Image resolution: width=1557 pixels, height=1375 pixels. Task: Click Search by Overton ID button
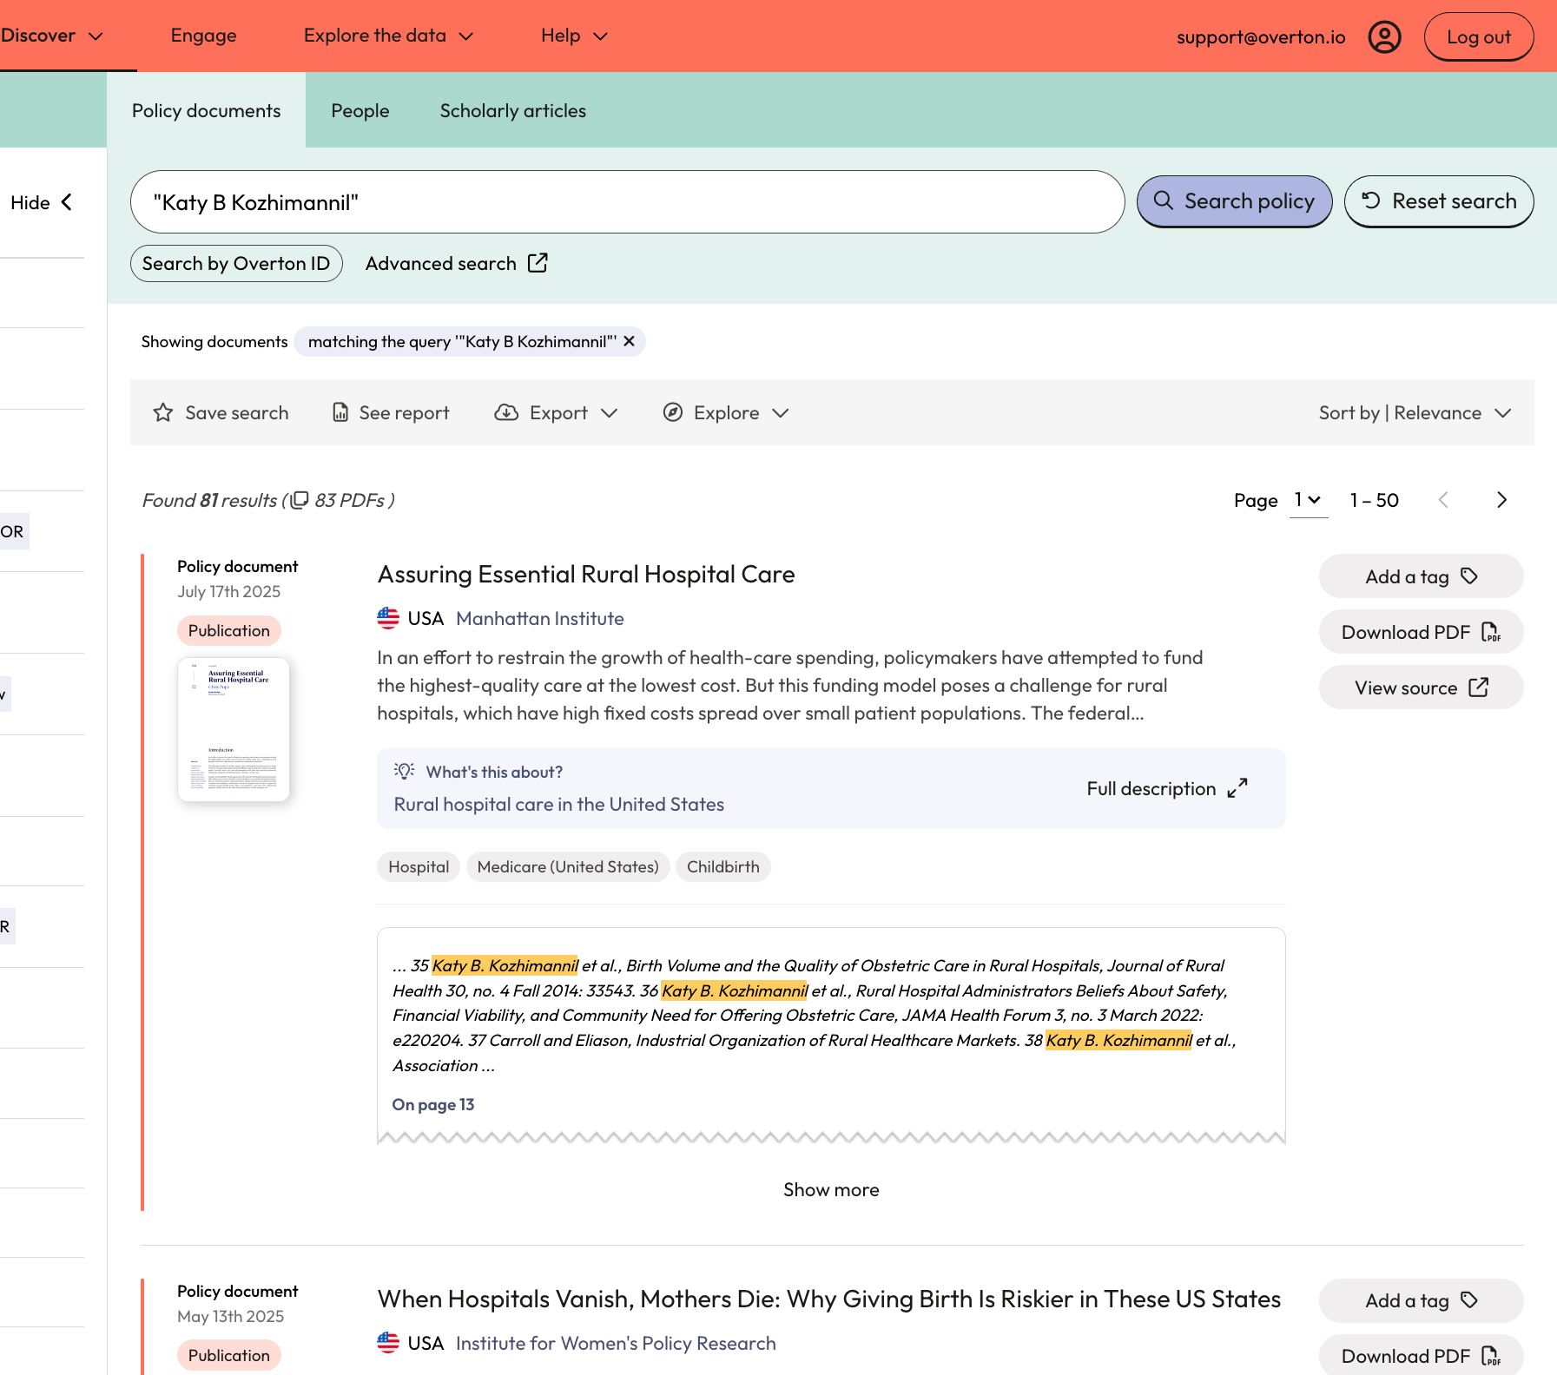point(236,263)
